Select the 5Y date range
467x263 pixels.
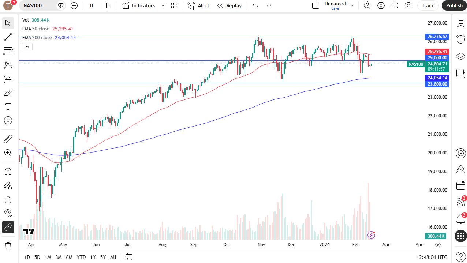pos(103,257)
